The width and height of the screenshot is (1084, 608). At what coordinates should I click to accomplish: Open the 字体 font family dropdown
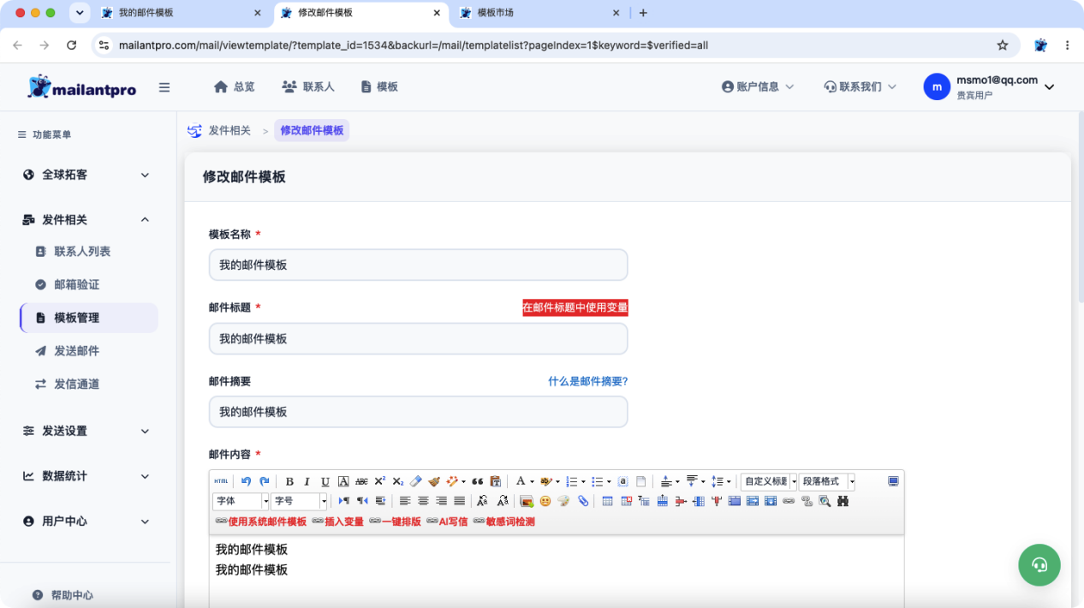(x=241, y=501)
